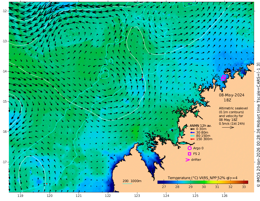The height and width of the screenshot is (201, 260).
Task: Click longitude axis label 122
Action: coord(108,196)
